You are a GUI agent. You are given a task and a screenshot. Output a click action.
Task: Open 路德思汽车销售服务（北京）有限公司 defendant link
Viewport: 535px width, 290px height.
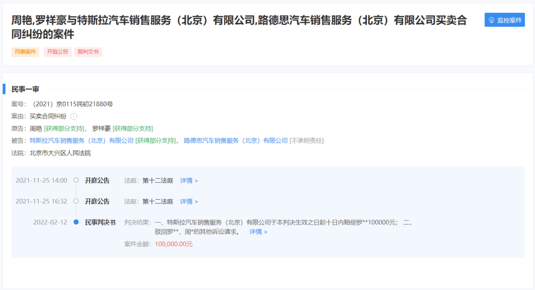(x=236, y=141)
